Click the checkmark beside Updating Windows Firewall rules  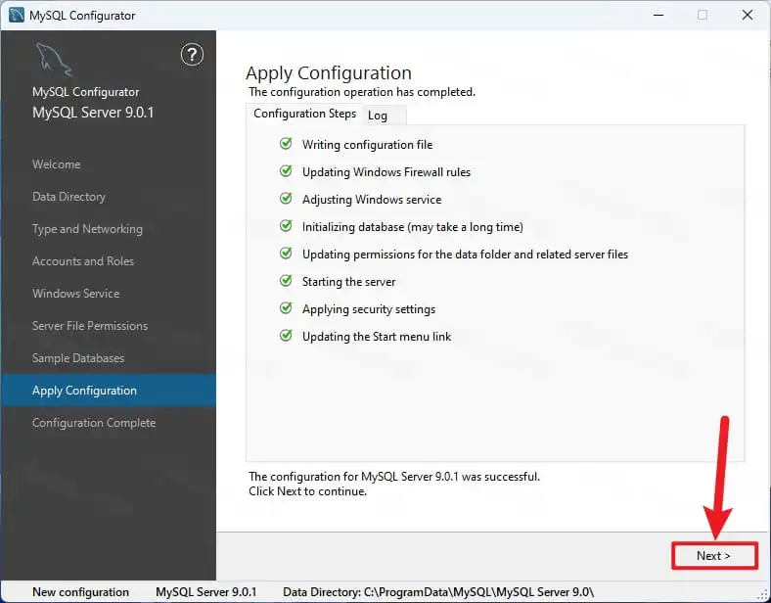point(286,171)
